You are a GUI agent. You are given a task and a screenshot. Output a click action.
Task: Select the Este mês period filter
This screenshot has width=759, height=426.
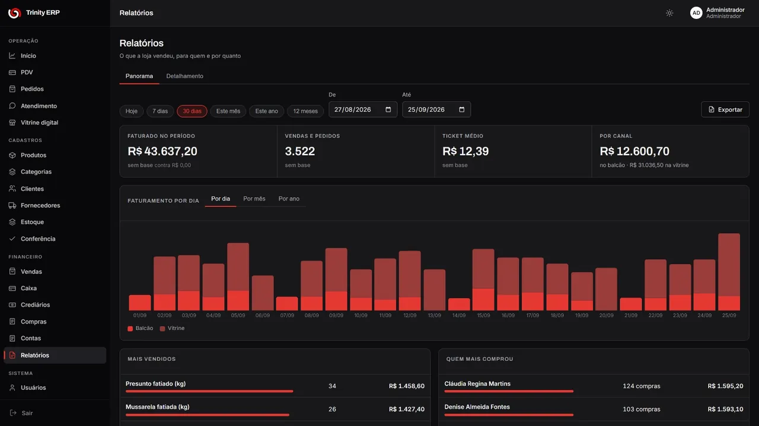(x=228, y=111)
